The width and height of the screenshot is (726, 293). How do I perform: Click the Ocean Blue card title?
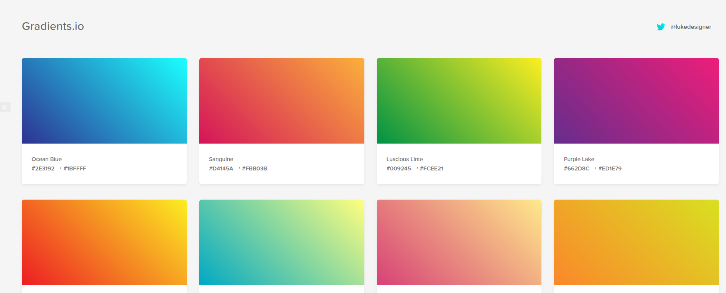pos(47,159)
